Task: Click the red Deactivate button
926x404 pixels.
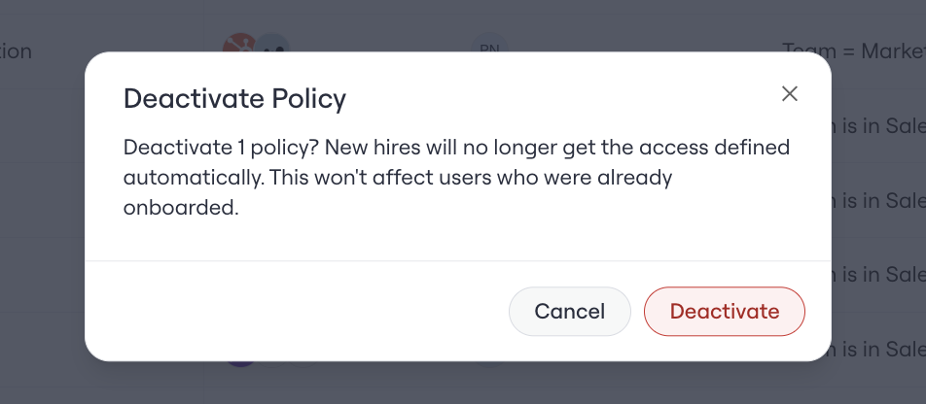Action: tap(724, 312)
